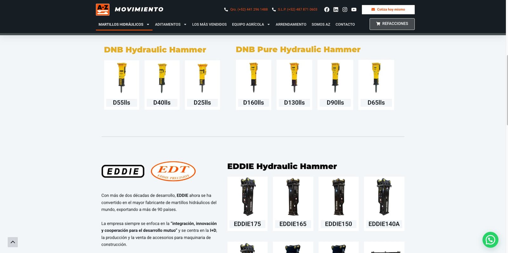
Task: Open Aditamentos menu item
Action: [x=168, y=24]
